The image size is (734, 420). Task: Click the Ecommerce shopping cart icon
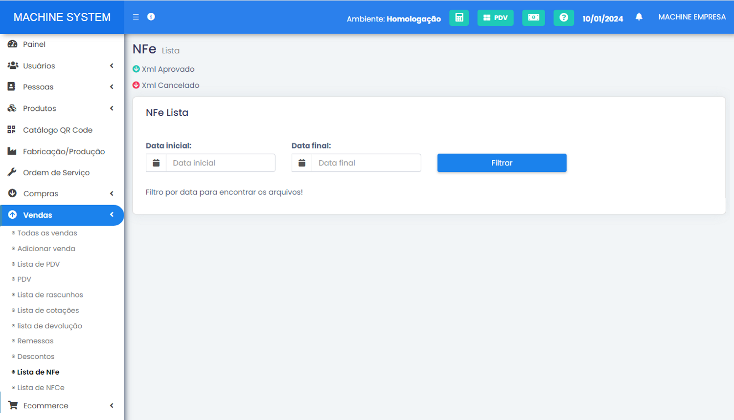coord(13,405)
